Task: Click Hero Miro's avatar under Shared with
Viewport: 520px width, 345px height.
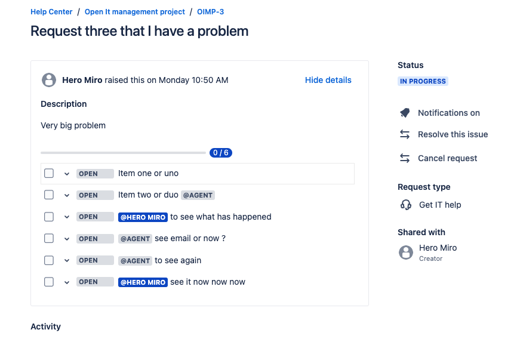Action: [406, 252]
